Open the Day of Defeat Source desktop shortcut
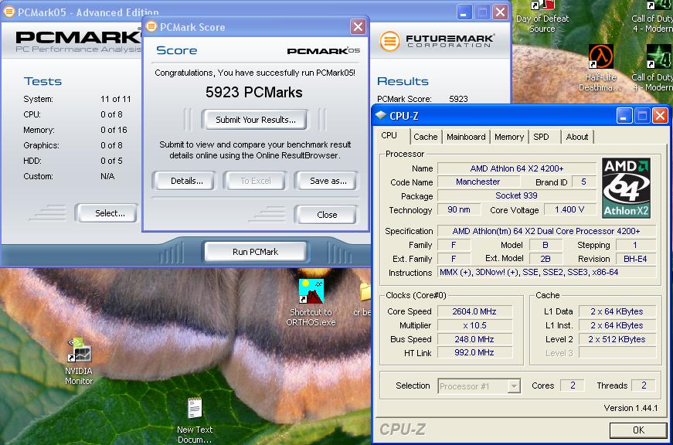The image size is (673, 445). coord(542,16)
